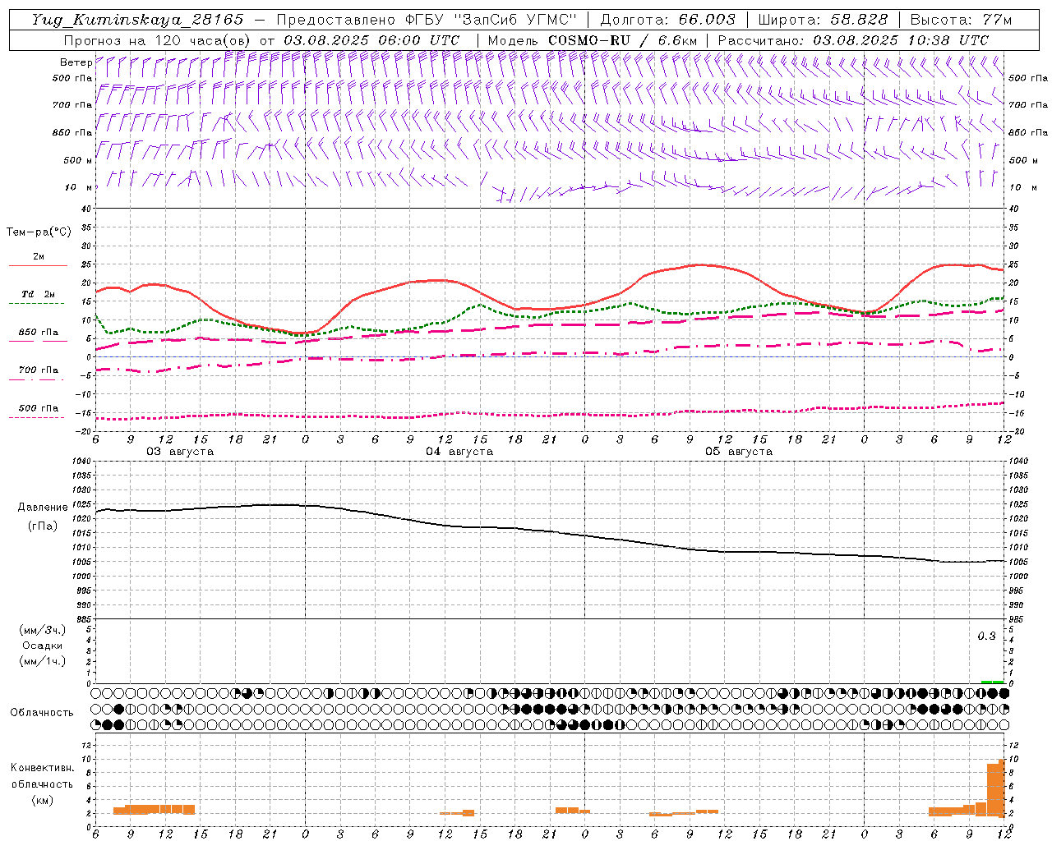Click the left '500 м' wind level label

pos(78,160)
